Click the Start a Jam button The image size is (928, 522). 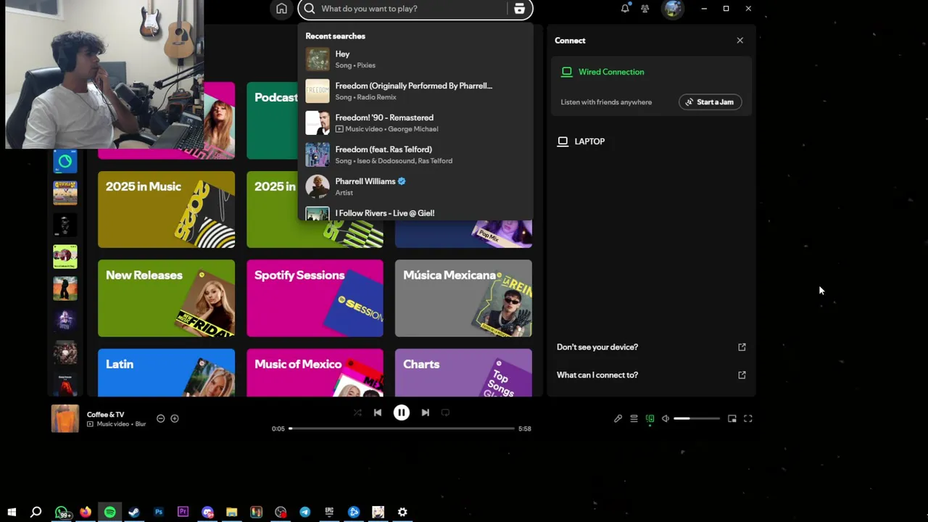[710, 102]
